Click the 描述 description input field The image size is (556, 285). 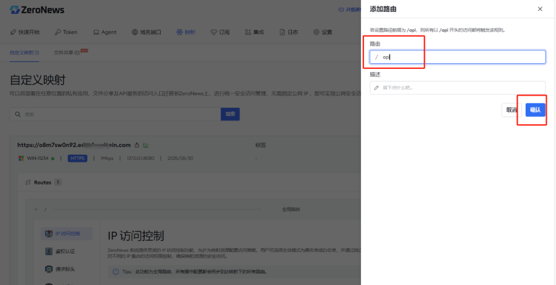point(461,88)
